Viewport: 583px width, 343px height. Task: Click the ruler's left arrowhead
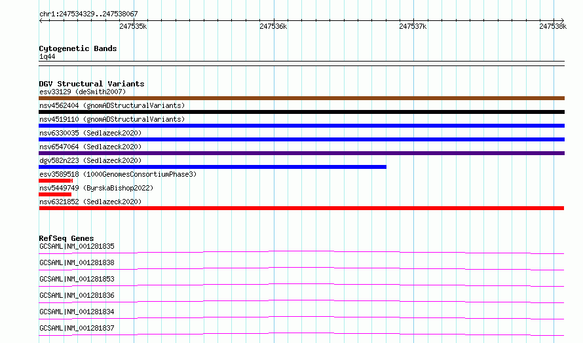pyautogui.click(x=41, y=20)
